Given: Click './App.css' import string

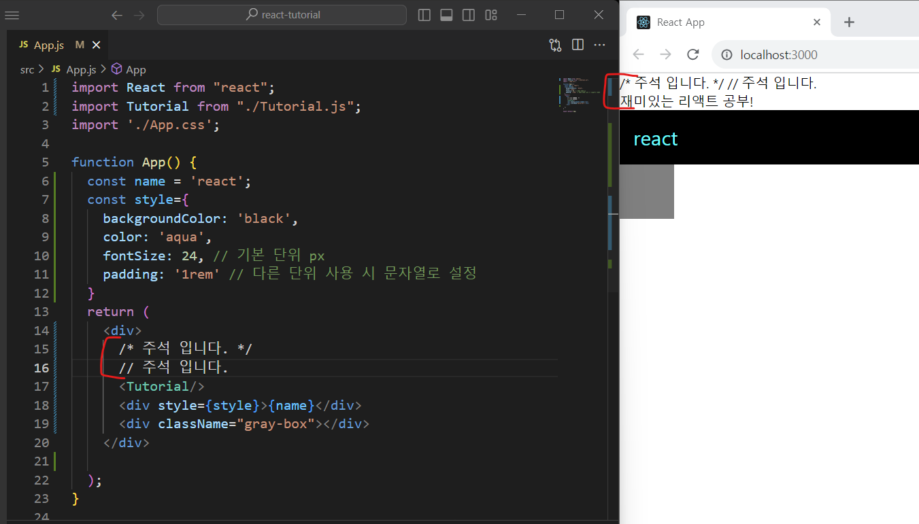Looking at the screenshot, I should (x=169, y=124).
